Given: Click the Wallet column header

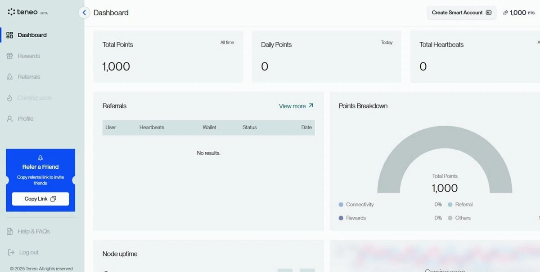Looking at the screenshot, I should coord(209,127).
